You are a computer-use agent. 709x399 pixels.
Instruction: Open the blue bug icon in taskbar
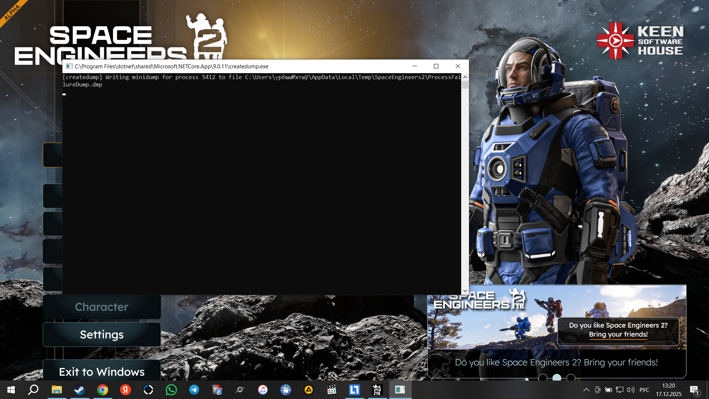tap(286, 390)
